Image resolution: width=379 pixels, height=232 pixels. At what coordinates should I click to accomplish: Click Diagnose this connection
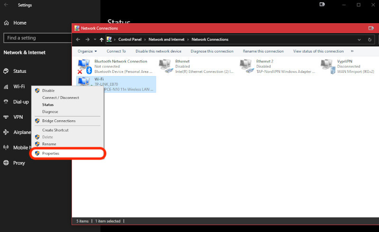pyautogui.click(x=212, y=51)
